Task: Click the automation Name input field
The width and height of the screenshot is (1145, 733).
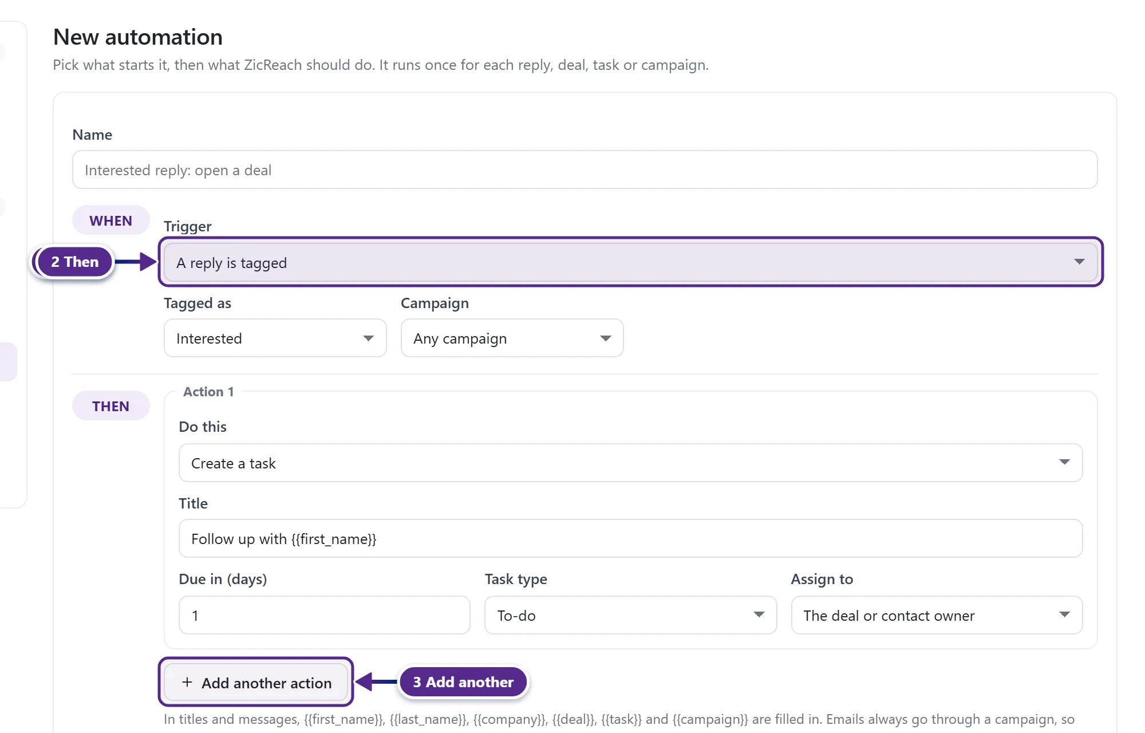Action: pyautogui.click(x=585, y=170)
